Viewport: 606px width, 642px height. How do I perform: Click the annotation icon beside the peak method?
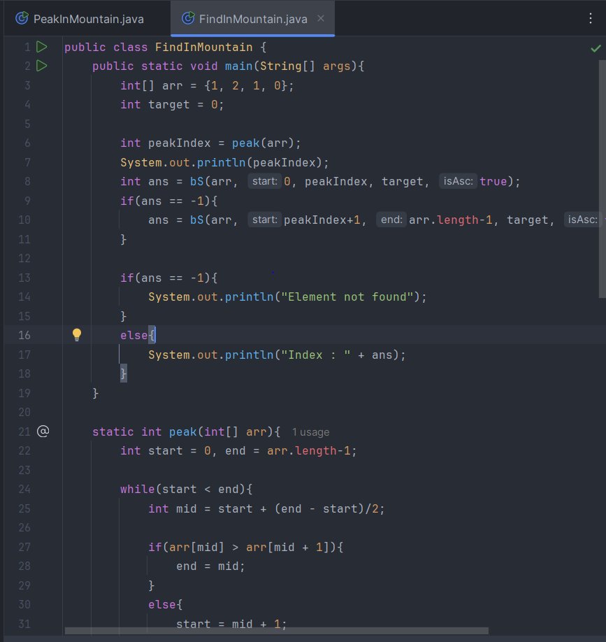(43, 431)
